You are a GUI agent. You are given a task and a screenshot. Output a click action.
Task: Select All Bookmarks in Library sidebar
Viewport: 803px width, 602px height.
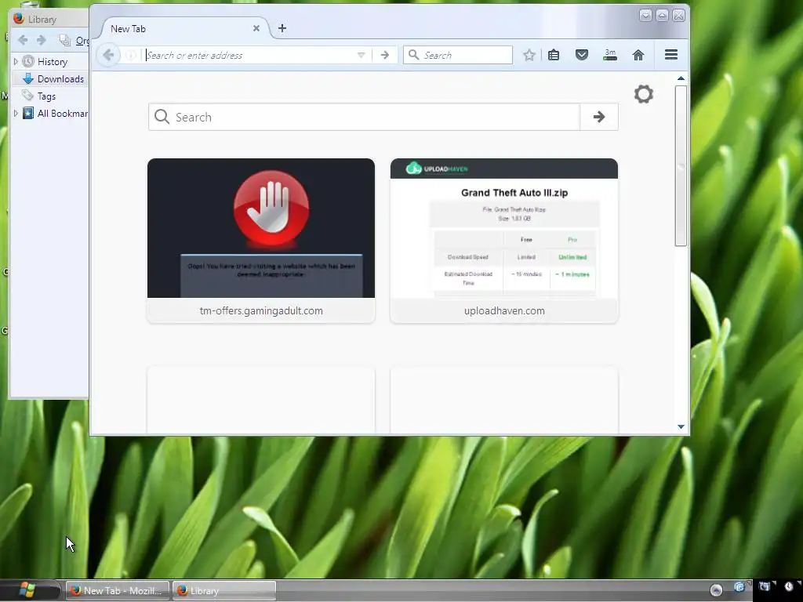click(56, 113)
